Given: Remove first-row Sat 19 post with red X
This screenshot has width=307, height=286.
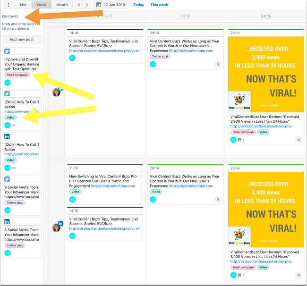Looking at the screenshot, I should [299, 140].
